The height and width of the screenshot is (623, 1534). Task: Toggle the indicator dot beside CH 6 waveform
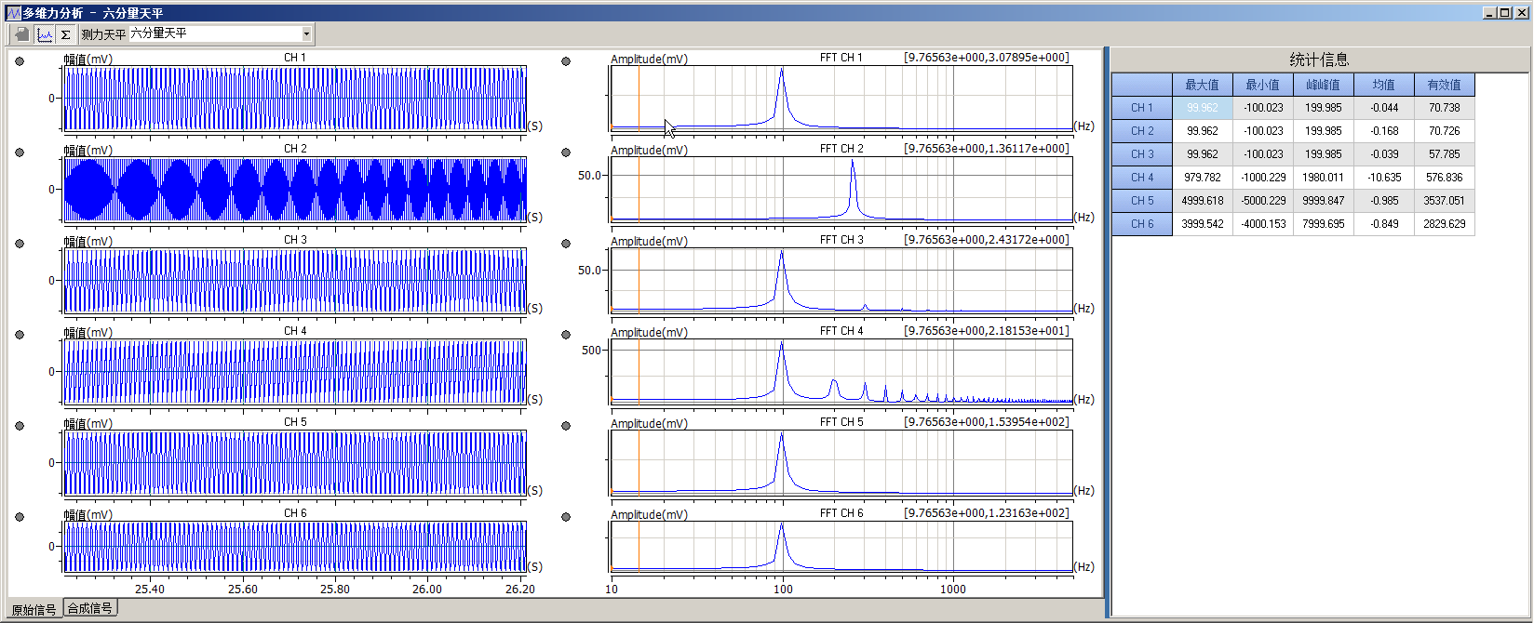pos(20,517)
